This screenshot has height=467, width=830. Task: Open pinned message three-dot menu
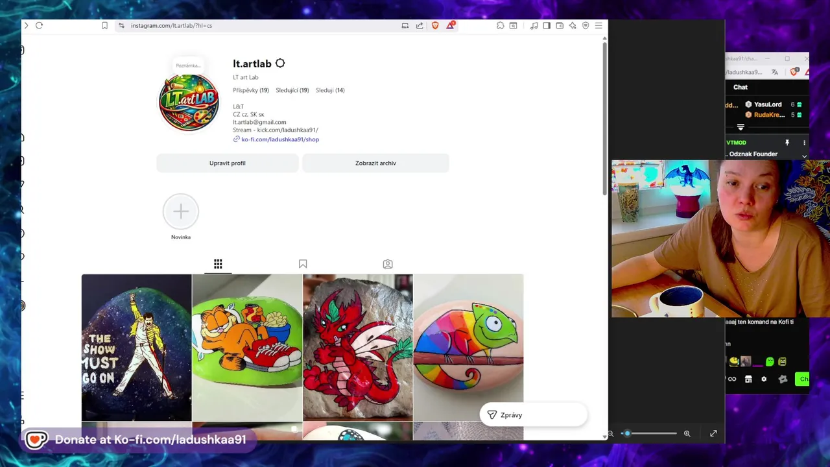[804, 143]
